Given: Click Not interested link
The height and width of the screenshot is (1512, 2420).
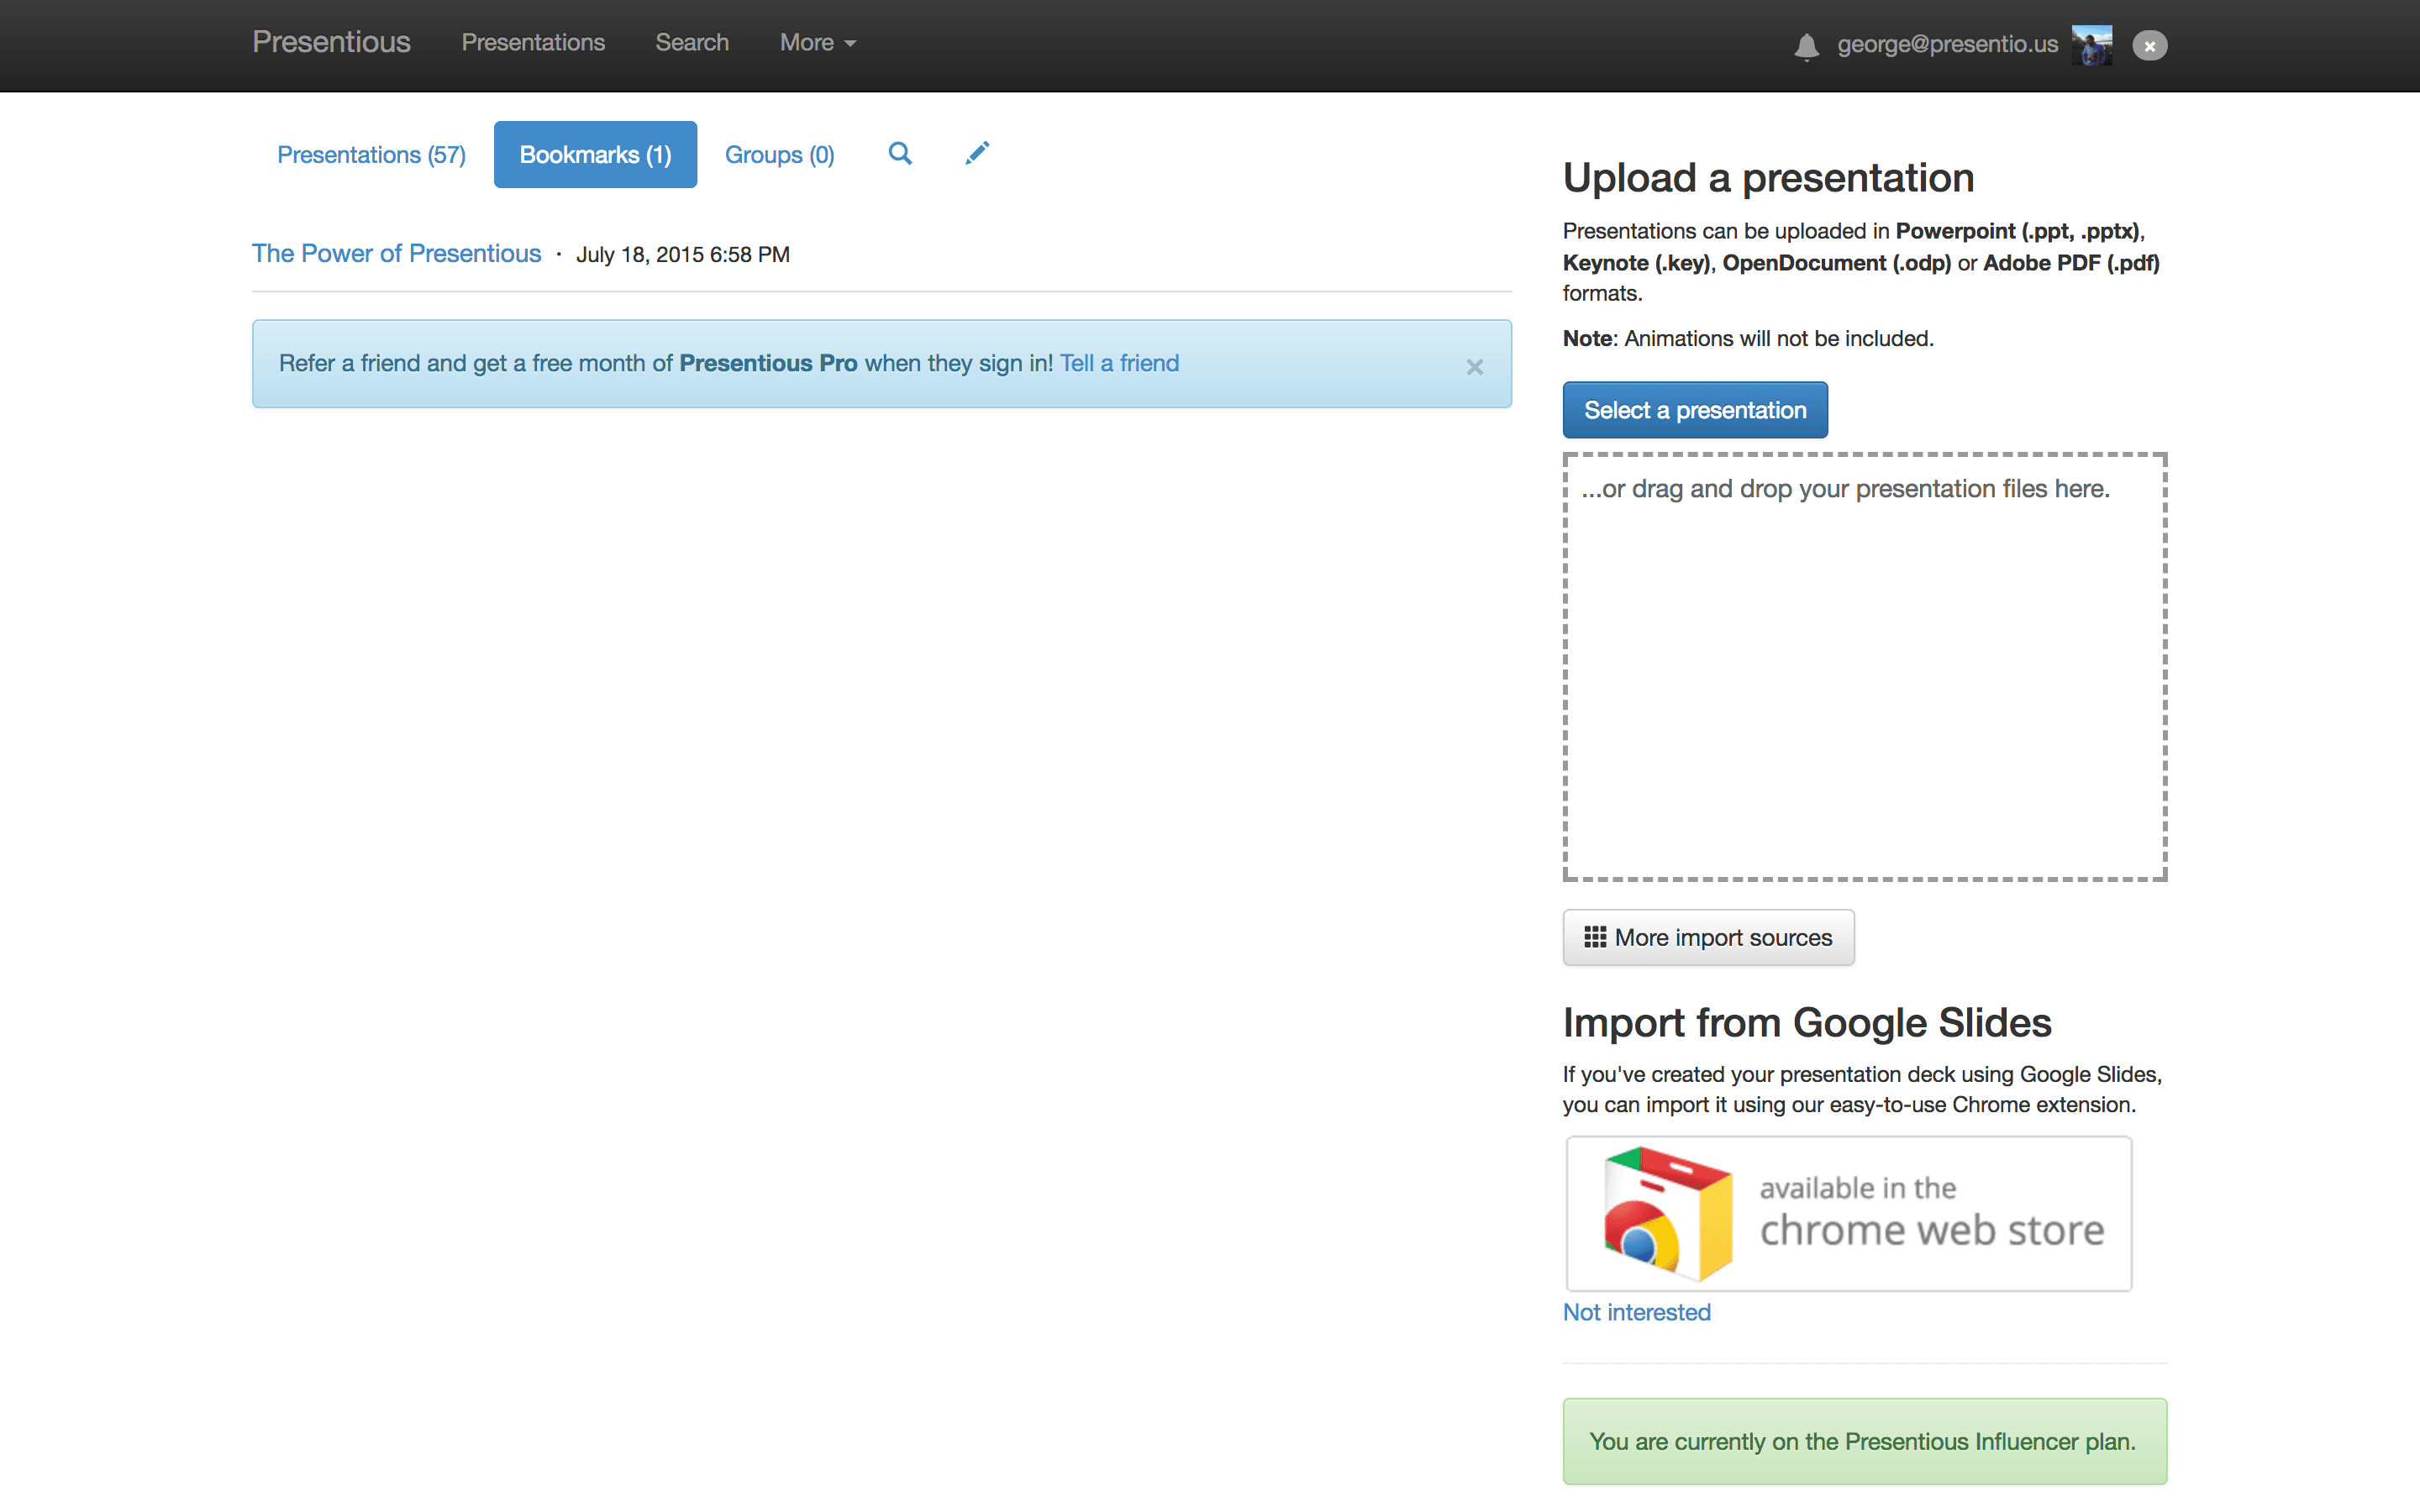Looking at the screenshot, I should 1636,1312.
